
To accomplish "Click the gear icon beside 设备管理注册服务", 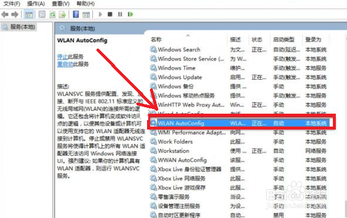I will coord(154,206).
